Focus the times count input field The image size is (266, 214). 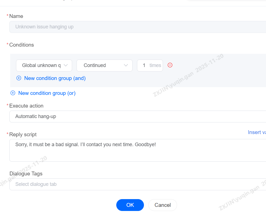[x=144, y=65]
